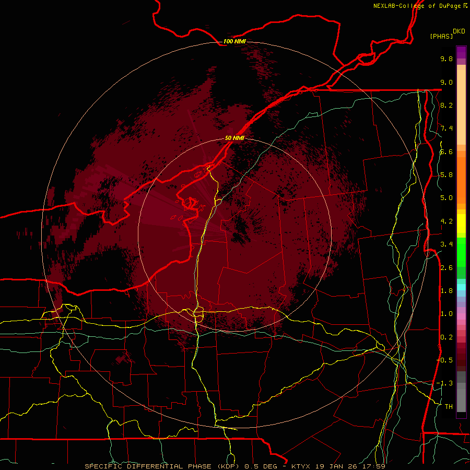This screenshot has height=470, width=470.
Task: Click the -0.5 scale label
Action: pos(444,360)
